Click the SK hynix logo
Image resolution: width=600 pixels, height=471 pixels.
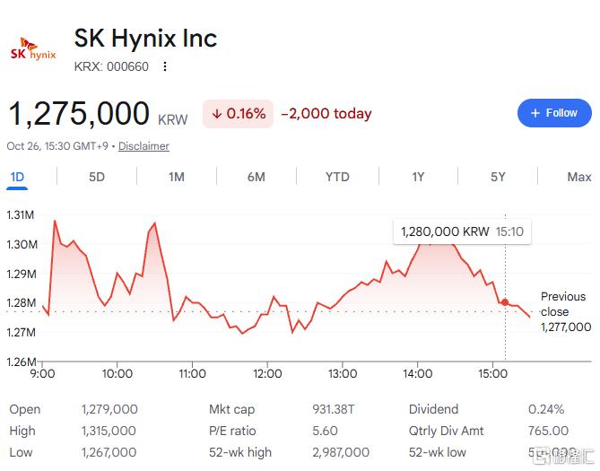33,48
